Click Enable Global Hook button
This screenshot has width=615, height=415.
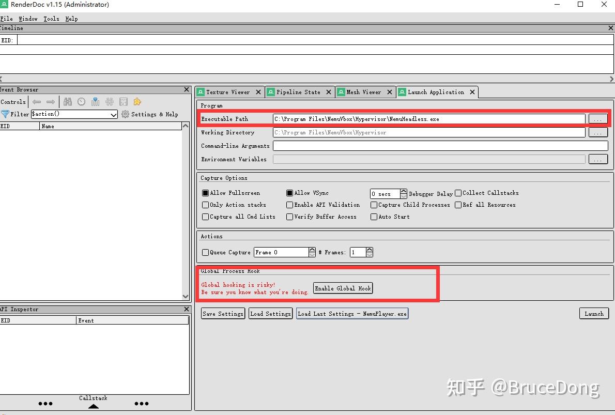pos(343,288)
